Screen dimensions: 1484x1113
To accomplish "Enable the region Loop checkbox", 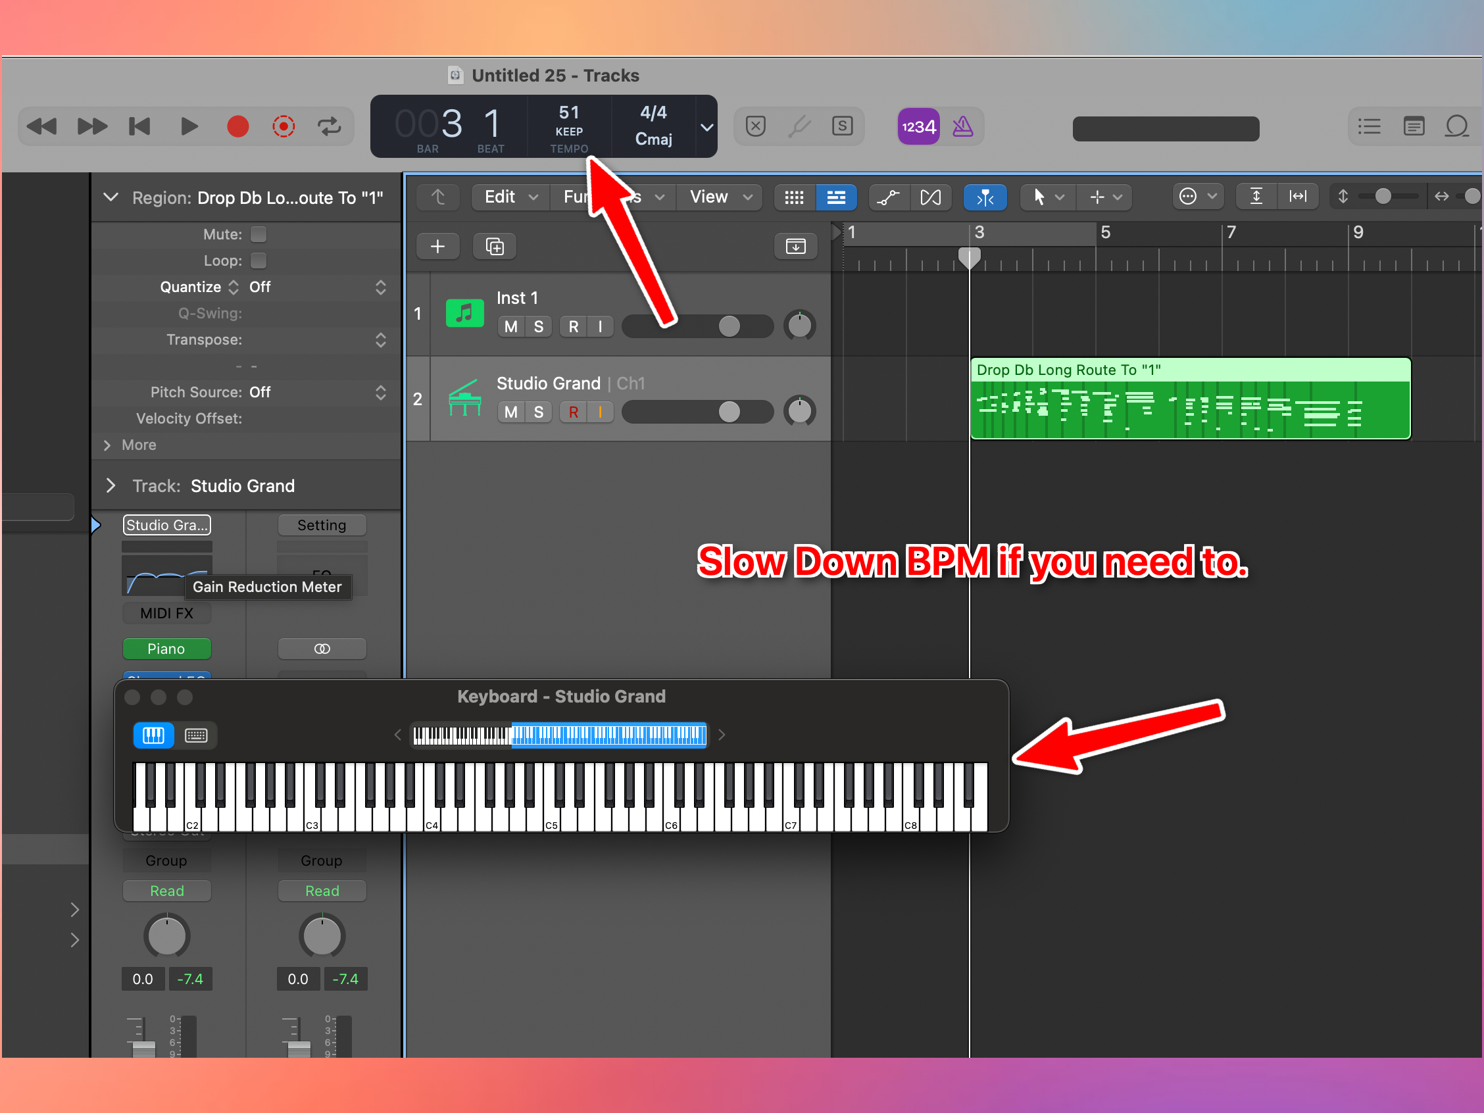I will pyautogui.click(x=259, y=260).
